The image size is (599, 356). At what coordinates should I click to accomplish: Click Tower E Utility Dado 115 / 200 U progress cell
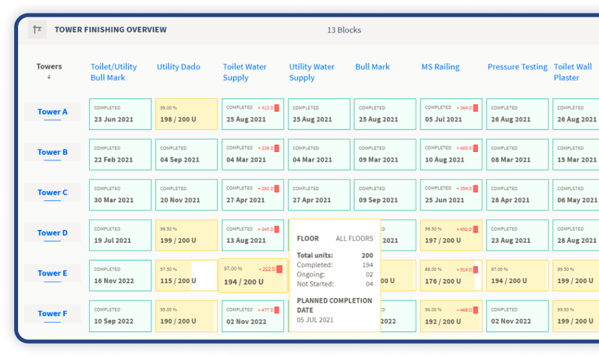[x=186, y=276]
